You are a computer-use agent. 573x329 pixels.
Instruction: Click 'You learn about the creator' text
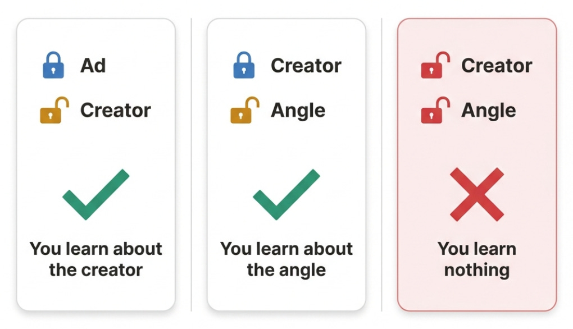[x=95, y=259]
